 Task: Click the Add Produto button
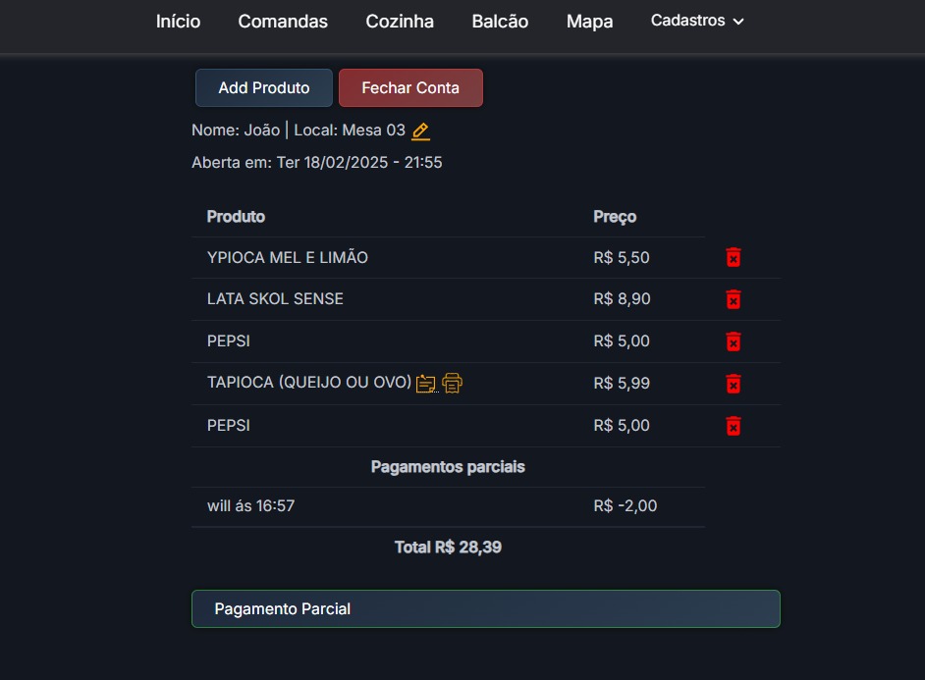click(263, 87)
